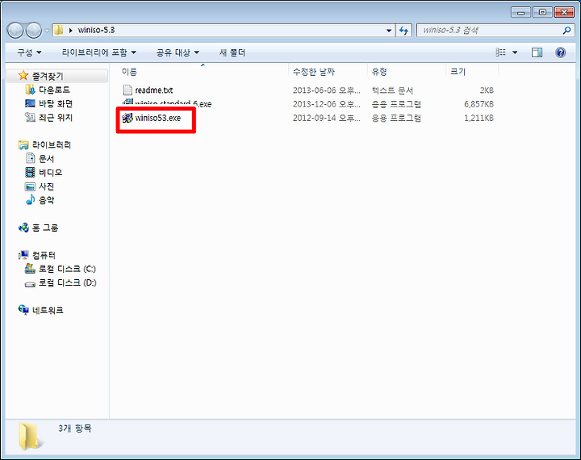The height and width of the screenshot is (460, 581).
Task: Click the readme.txt document icon
Action: (x=127, y=90)
